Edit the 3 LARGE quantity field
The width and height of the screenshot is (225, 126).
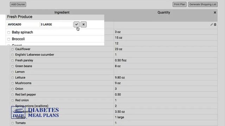(56, 24)
